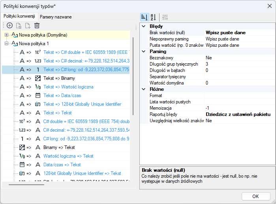The height and width of the screenshot is (204, 276).
Task: Click the vertical scrollbar of the policy tree
Action: pyautogui.click(x=133, y=76)
